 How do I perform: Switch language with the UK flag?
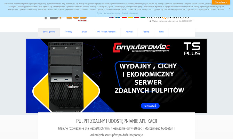tap(112, 17)
